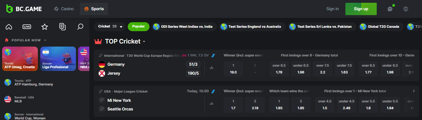Collapse the TOP Cricket section
422x120 pixels.
pyautogui.click(x=144, y=41)
